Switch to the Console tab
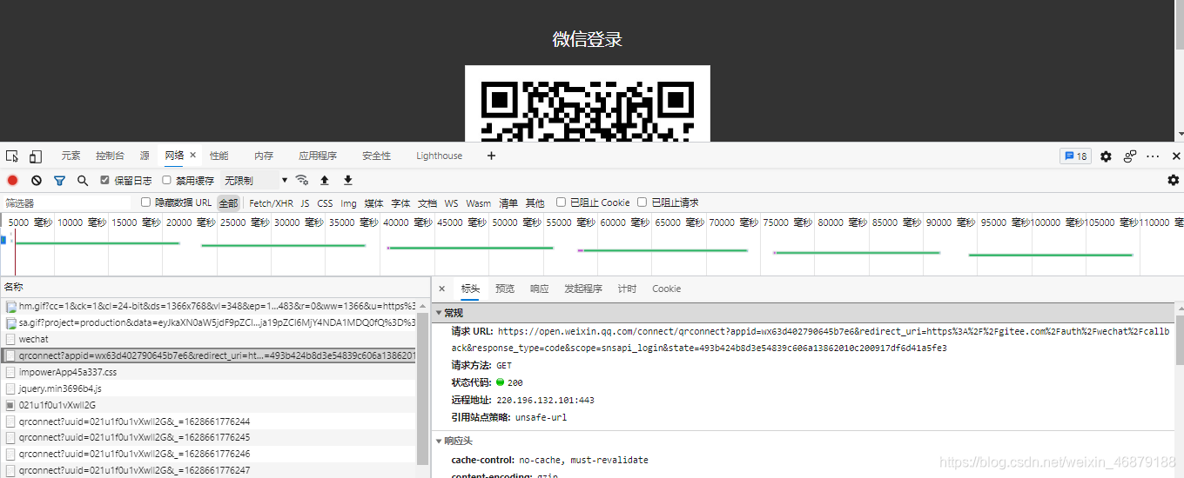 point(111,156)
